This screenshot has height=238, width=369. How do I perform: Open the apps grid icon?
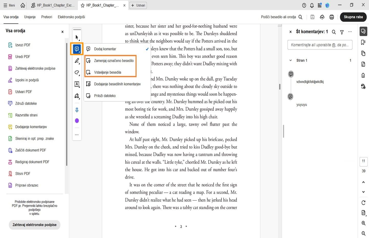tap(320, 5)
